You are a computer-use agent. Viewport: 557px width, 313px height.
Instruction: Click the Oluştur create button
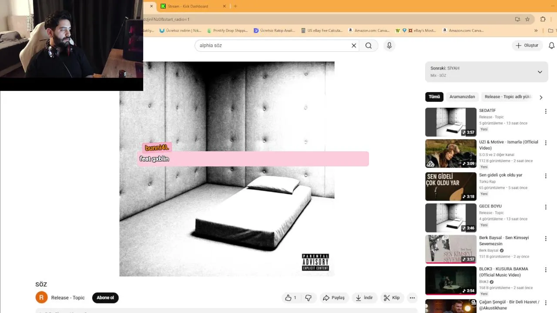[x=527, y=46]
